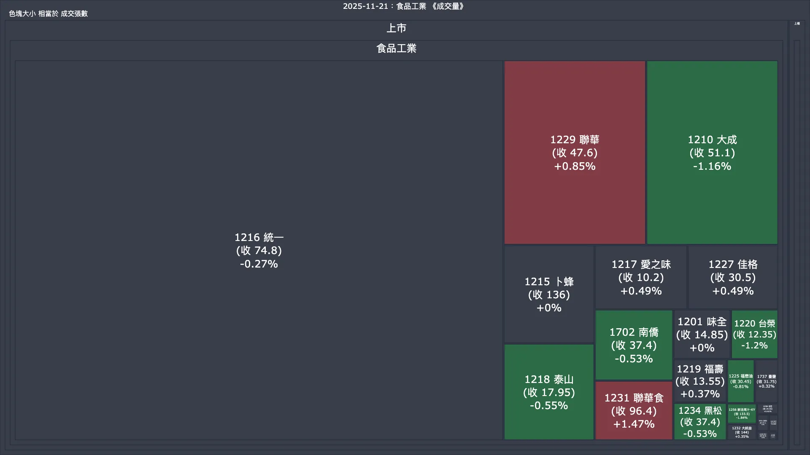Screen dimensions: 810x455
Task: Click the 1219 福壽 tile
Action: tap(700, 381)
